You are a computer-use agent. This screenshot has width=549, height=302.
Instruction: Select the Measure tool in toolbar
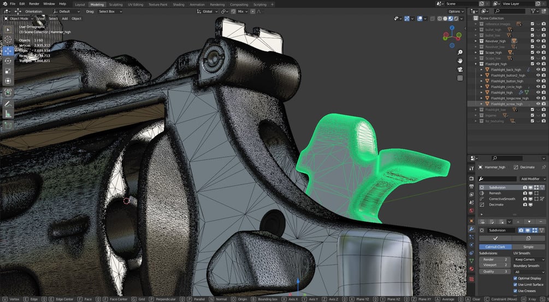pyautogui.click(x=8, y=114)
